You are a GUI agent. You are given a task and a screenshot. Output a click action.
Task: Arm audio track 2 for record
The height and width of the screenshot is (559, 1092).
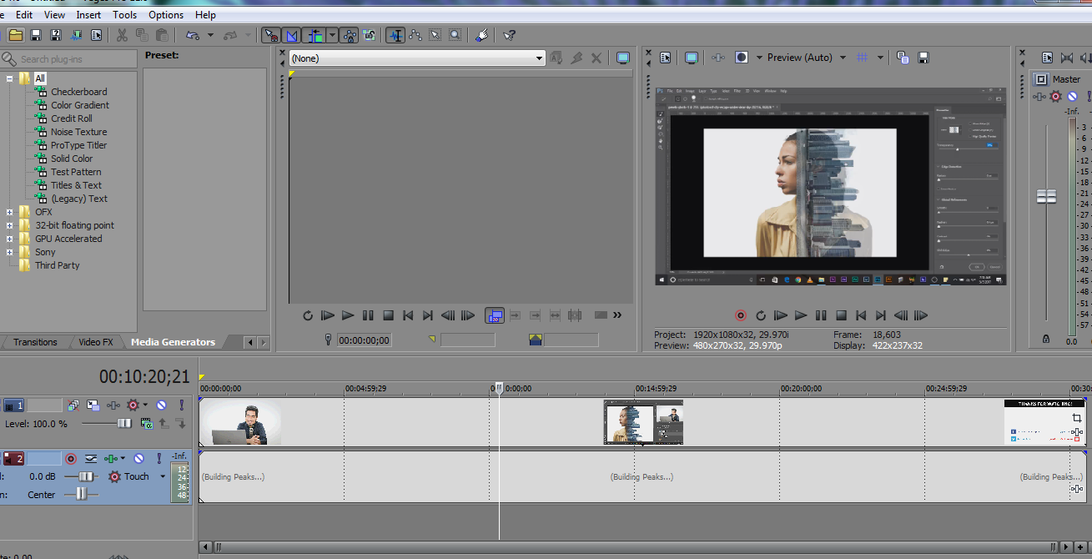click(71, 459)
